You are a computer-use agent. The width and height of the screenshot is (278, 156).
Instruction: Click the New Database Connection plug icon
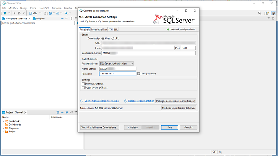coord(5,13)
